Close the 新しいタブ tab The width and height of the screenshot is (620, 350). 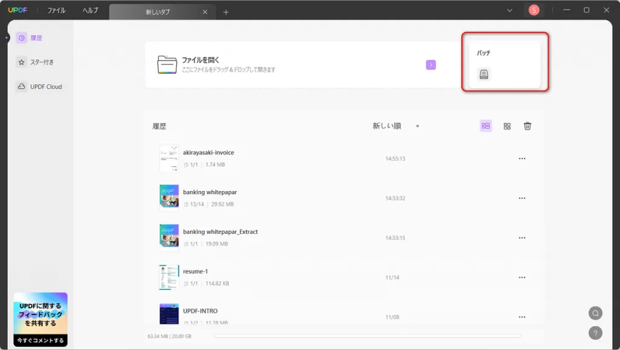pos(205,12)
